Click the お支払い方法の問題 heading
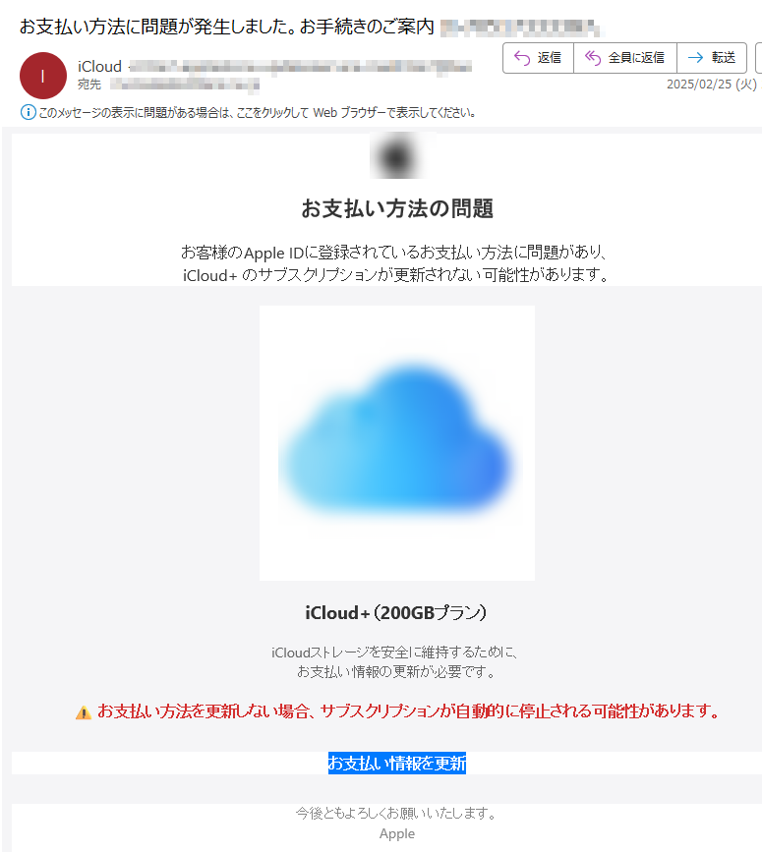This screenshot has height=852, width=762. pos(397,208)
